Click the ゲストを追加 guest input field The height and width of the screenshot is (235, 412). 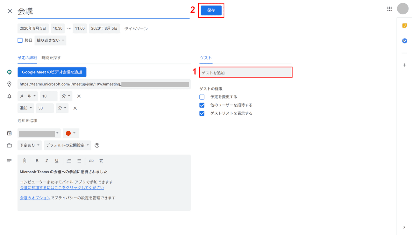tap(246, 73)
